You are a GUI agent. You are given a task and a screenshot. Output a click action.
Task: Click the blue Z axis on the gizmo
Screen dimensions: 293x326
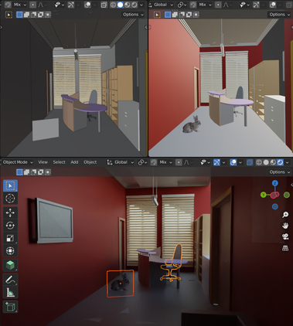275,183
